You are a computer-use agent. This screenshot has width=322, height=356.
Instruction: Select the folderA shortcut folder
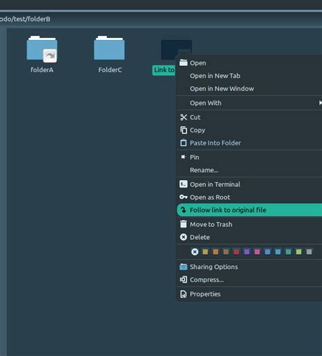pyautogui.click(x=42, y=54)
